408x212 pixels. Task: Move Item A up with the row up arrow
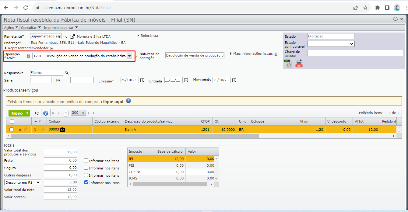tap(39, 130)
